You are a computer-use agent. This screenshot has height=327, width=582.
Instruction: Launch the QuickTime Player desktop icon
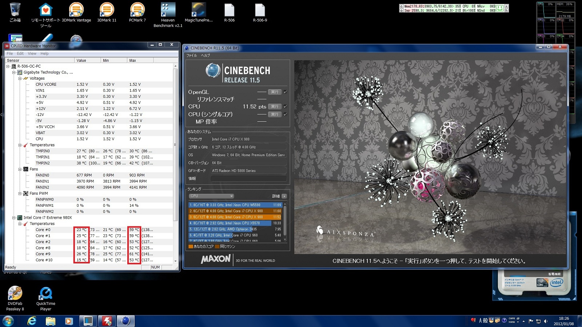(x=46, y=298)
